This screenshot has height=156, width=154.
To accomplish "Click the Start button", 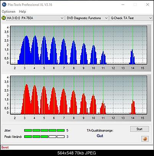I will coord(139,129).
